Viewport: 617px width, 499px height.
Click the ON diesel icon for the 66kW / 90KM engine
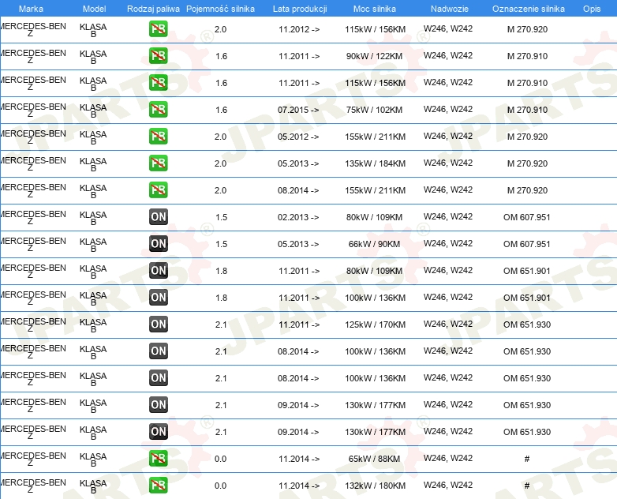(159, 244)
